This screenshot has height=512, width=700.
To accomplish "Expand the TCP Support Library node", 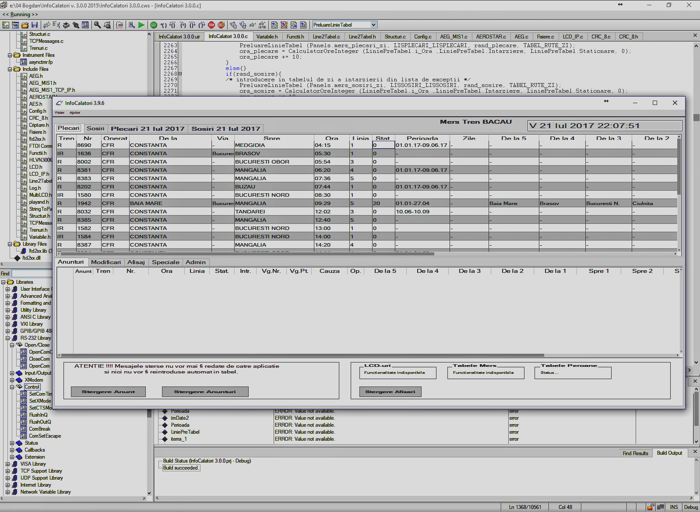I will click(x=7, y=471).
